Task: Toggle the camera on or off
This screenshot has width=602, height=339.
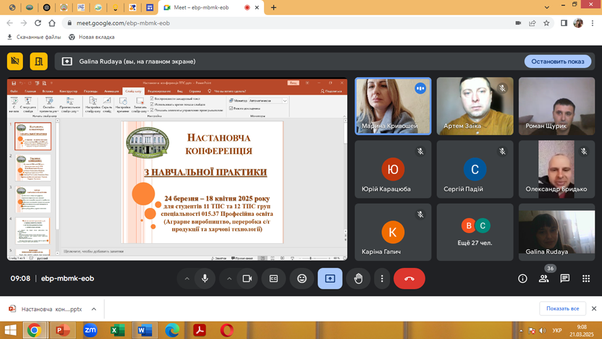Action: pyautogui.click(x=247, y=278)
